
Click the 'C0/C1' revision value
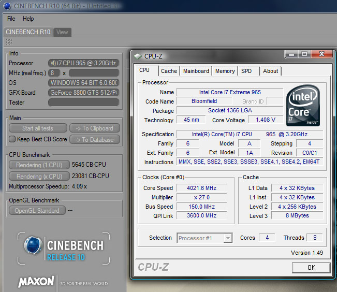(x=310, y=153)
